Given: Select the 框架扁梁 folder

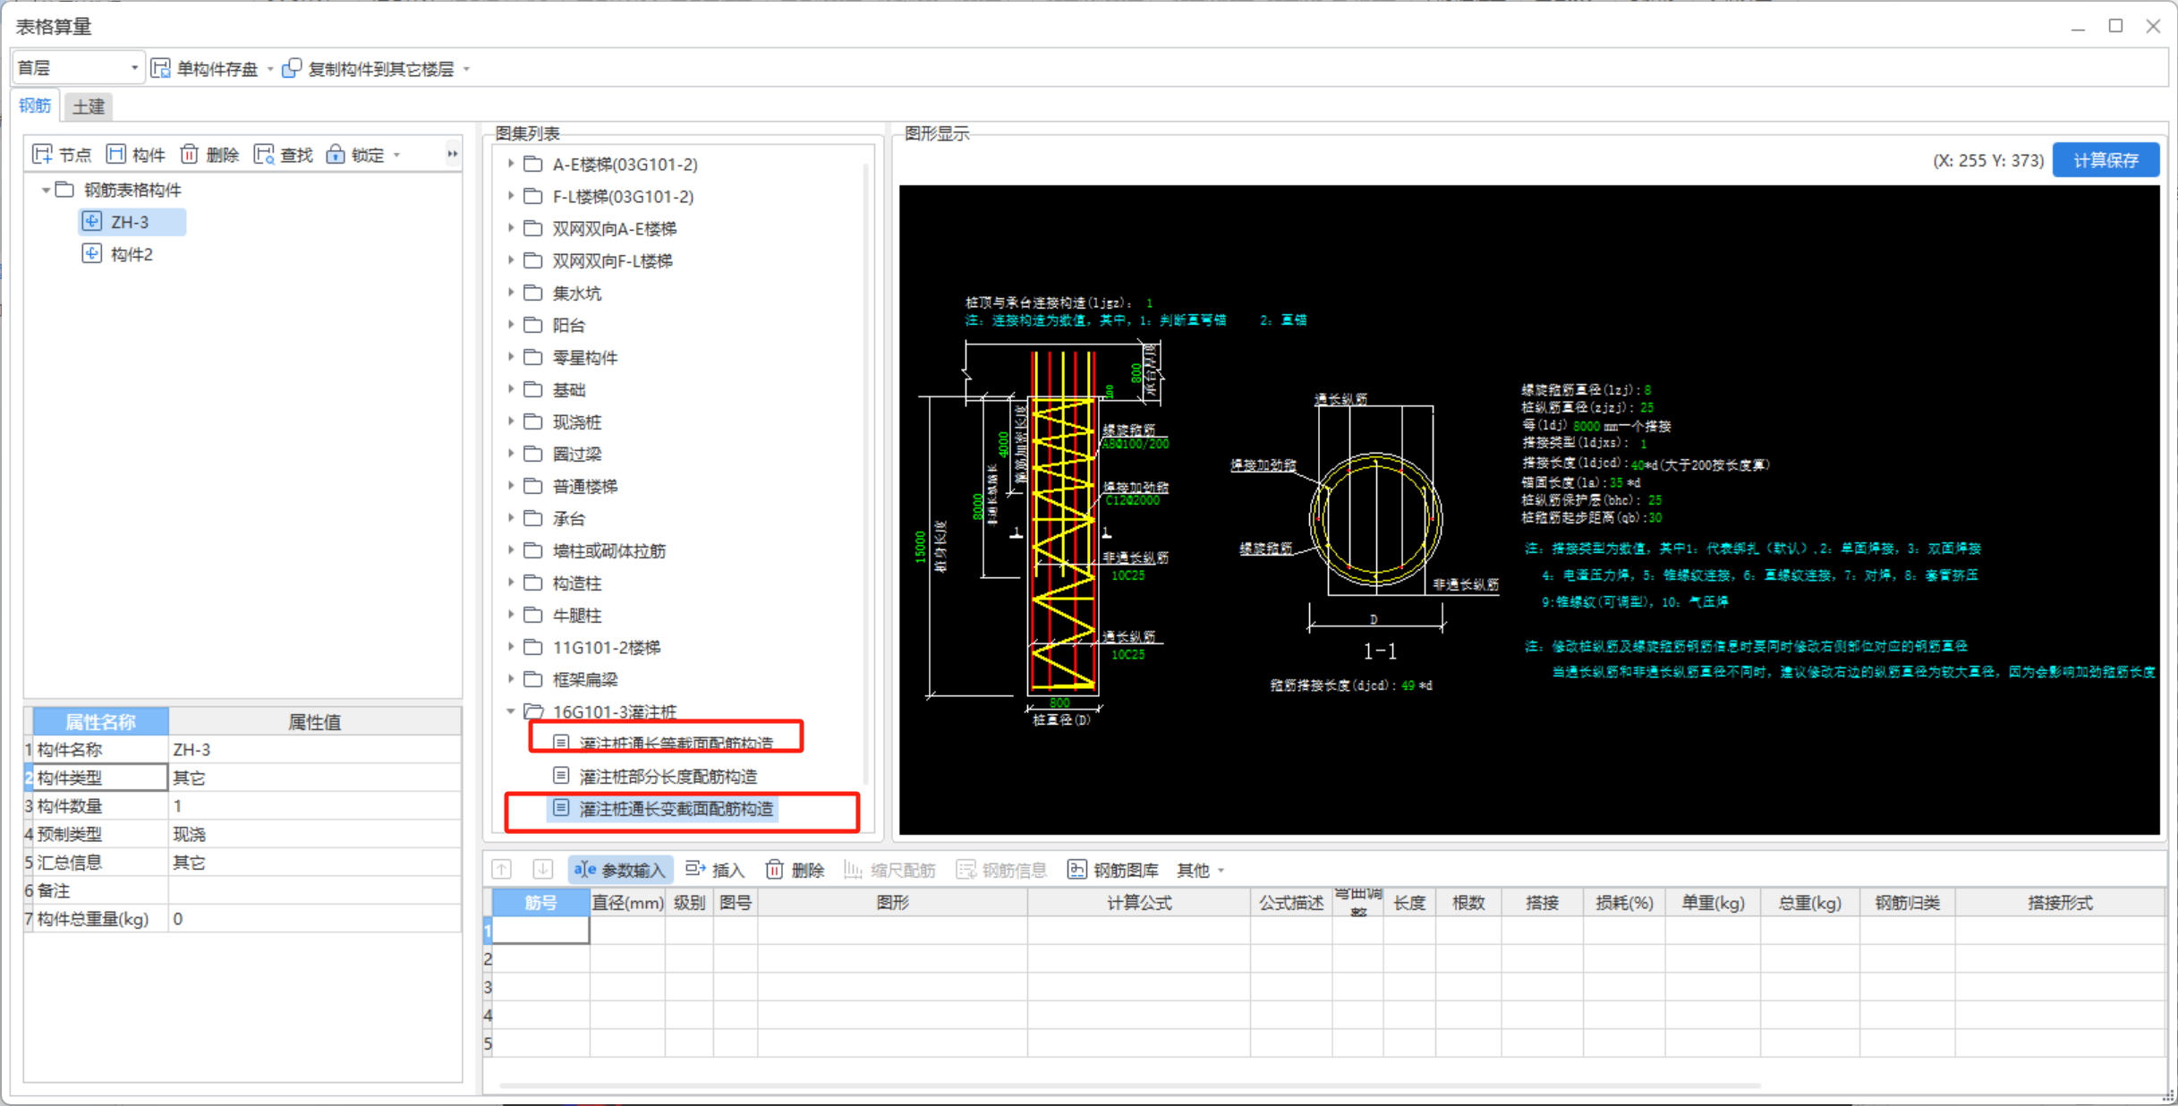Looking at the screenshot, I should pyautogui.click(x=584, y=679).
